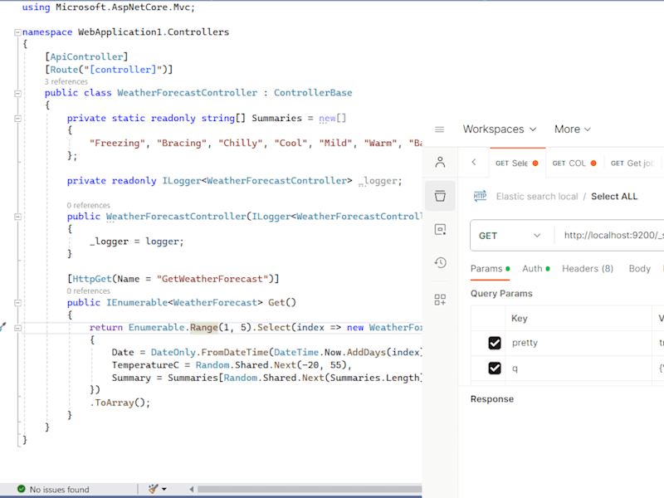Viewport: 664px width, 498px height.
Task: Collapse the Get() method block
Action: coord(17,303)
